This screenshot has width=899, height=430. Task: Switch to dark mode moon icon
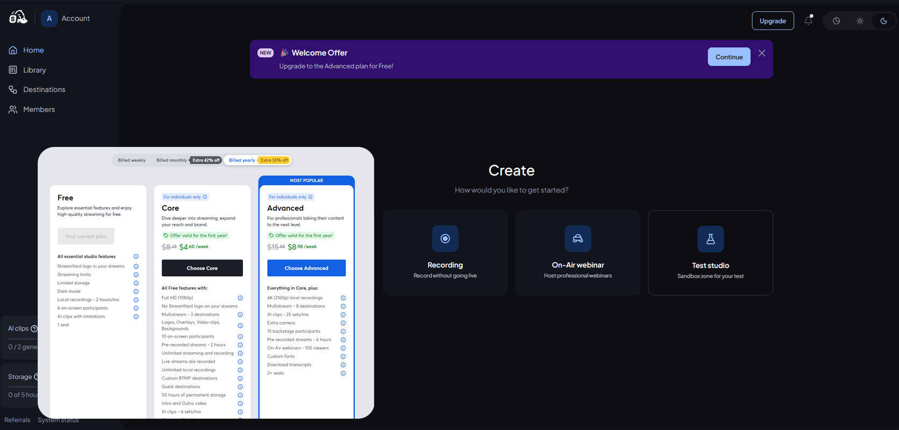(883, 21)
